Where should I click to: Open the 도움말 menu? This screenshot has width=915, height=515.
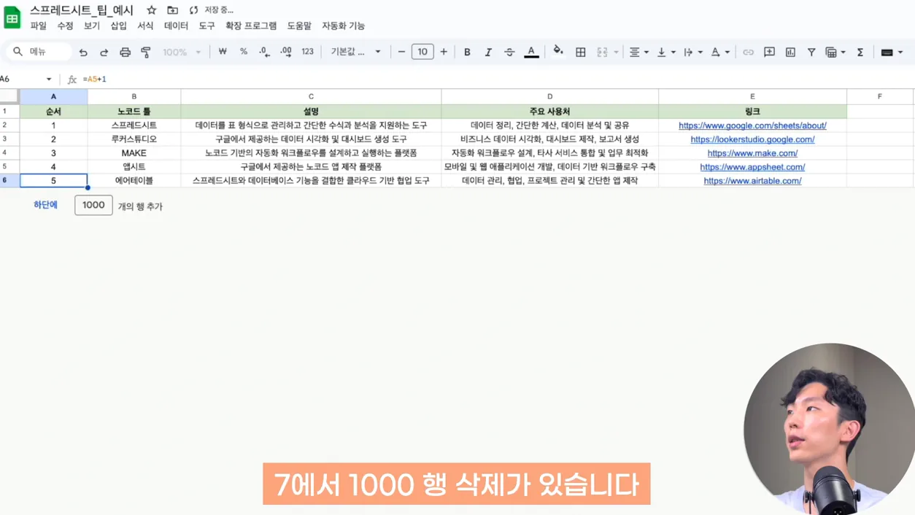click(299, 26)
